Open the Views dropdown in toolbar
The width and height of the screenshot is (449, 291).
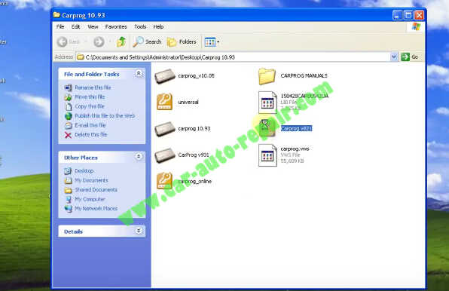coord(212,41)
